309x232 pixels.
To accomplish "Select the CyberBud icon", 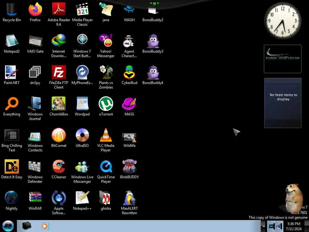I will (129, 75).
